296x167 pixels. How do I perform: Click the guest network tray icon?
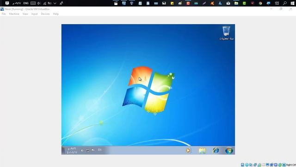tap(88, 150)
